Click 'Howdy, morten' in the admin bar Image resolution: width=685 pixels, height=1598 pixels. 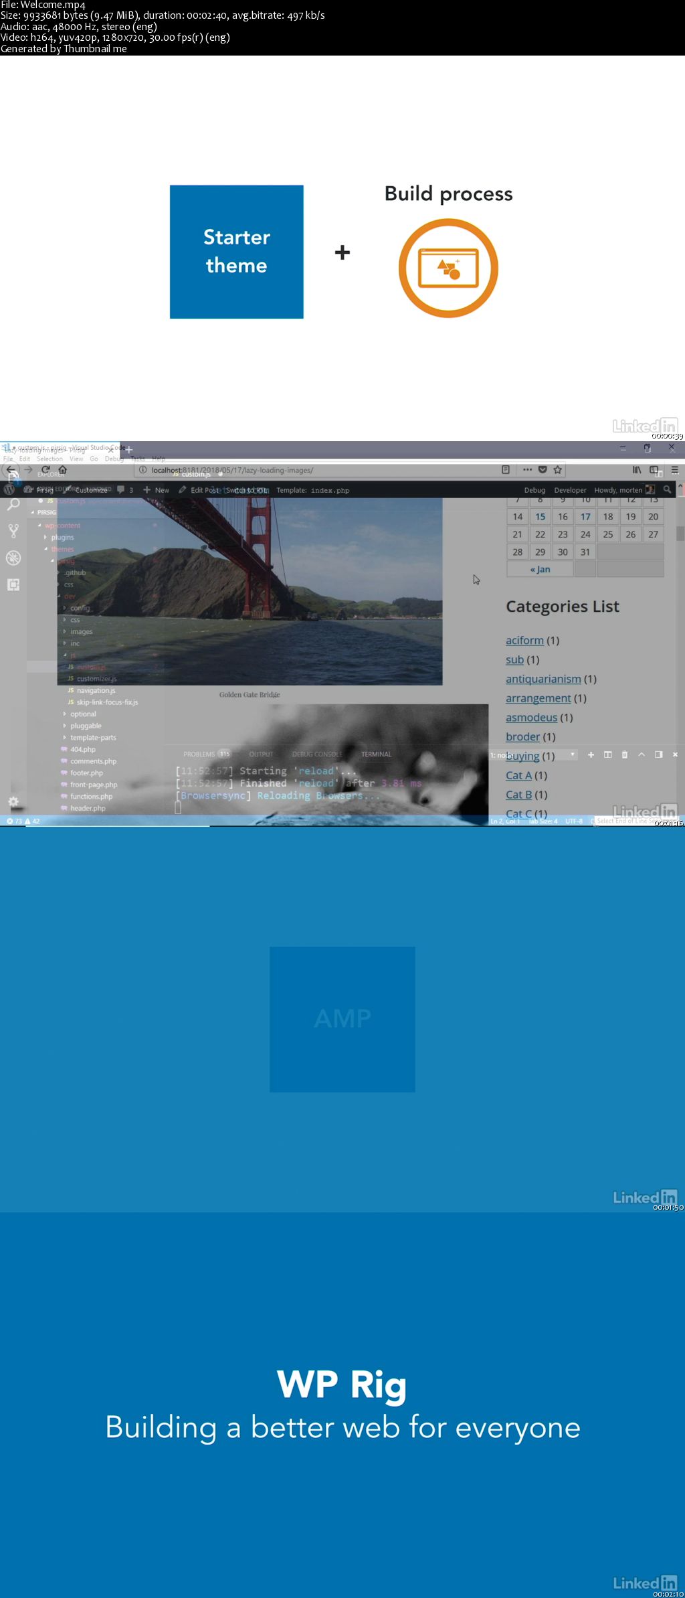(624, 490)
